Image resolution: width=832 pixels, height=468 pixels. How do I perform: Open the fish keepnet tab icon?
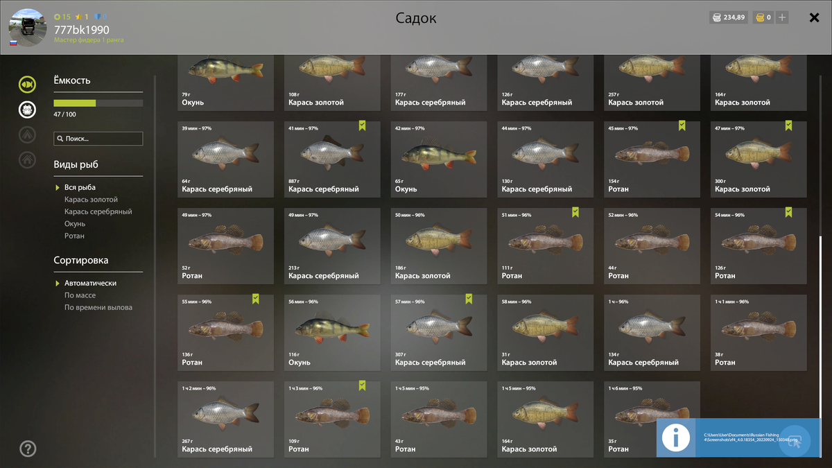[27, 85]
